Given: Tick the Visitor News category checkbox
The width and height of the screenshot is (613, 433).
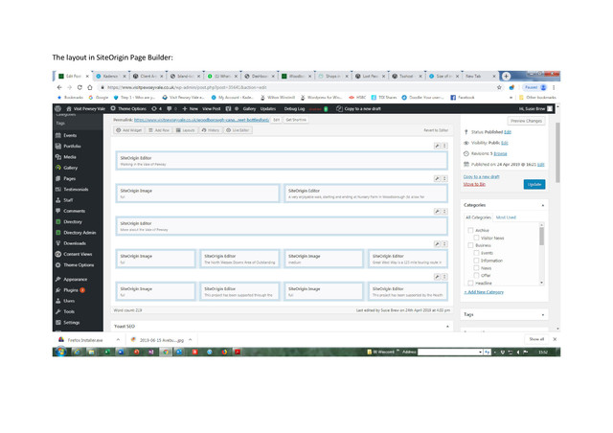Looking at the screenshot, I should (476, 238).
